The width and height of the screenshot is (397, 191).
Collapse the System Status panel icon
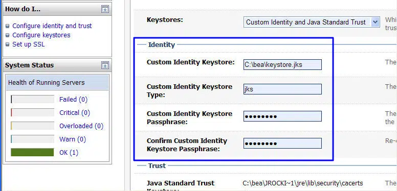(105, 65)
